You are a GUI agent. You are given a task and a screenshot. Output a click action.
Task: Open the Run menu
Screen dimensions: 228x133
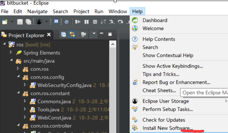point(99,11)
